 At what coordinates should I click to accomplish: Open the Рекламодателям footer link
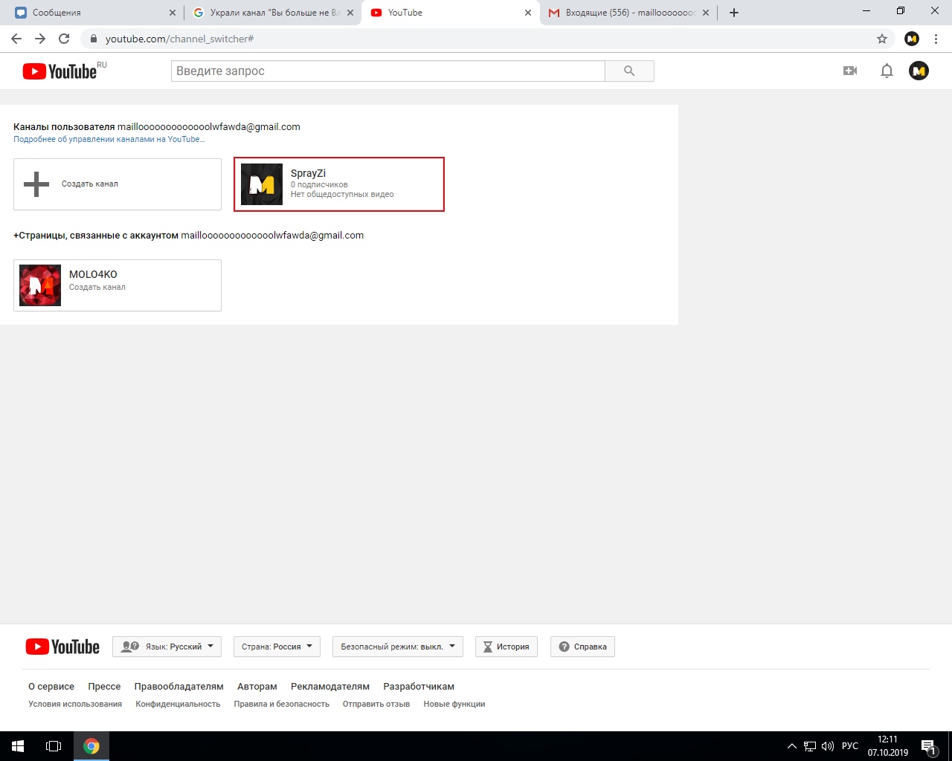coord(330,687)
